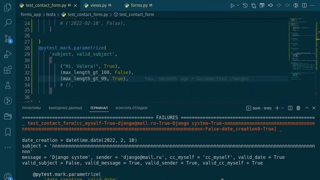Image resolution: width=320 pixels, height=180 pixels.
Task: Close the test_contact_form.py tab
Action: 75,5
